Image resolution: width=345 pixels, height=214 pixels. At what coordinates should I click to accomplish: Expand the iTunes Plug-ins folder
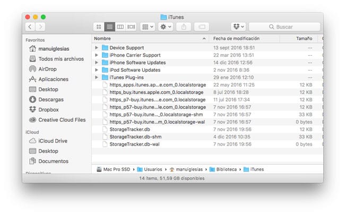97,77
